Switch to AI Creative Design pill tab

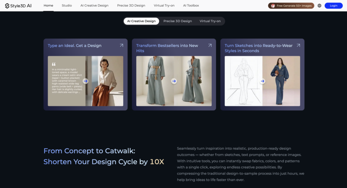(x=141, y=21)
